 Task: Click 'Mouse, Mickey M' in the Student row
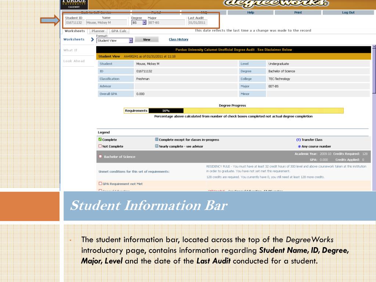[148, 64]
